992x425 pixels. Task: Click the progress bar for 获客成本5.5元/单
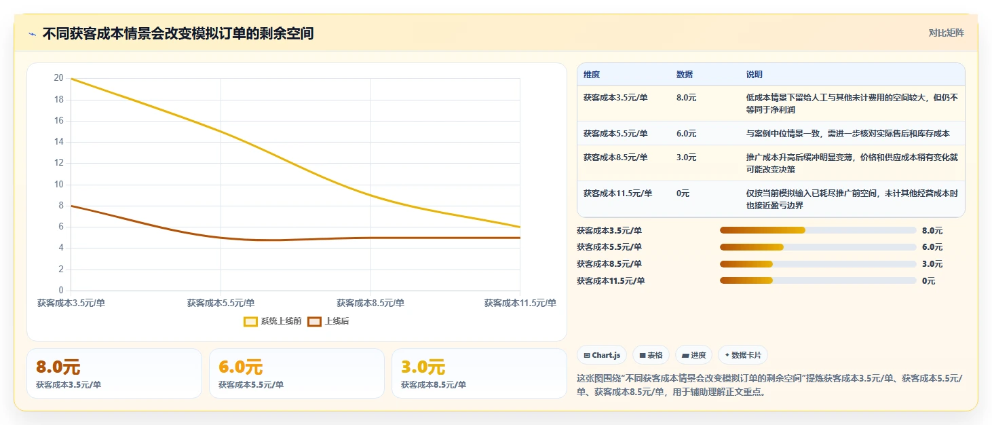point(818,247)
